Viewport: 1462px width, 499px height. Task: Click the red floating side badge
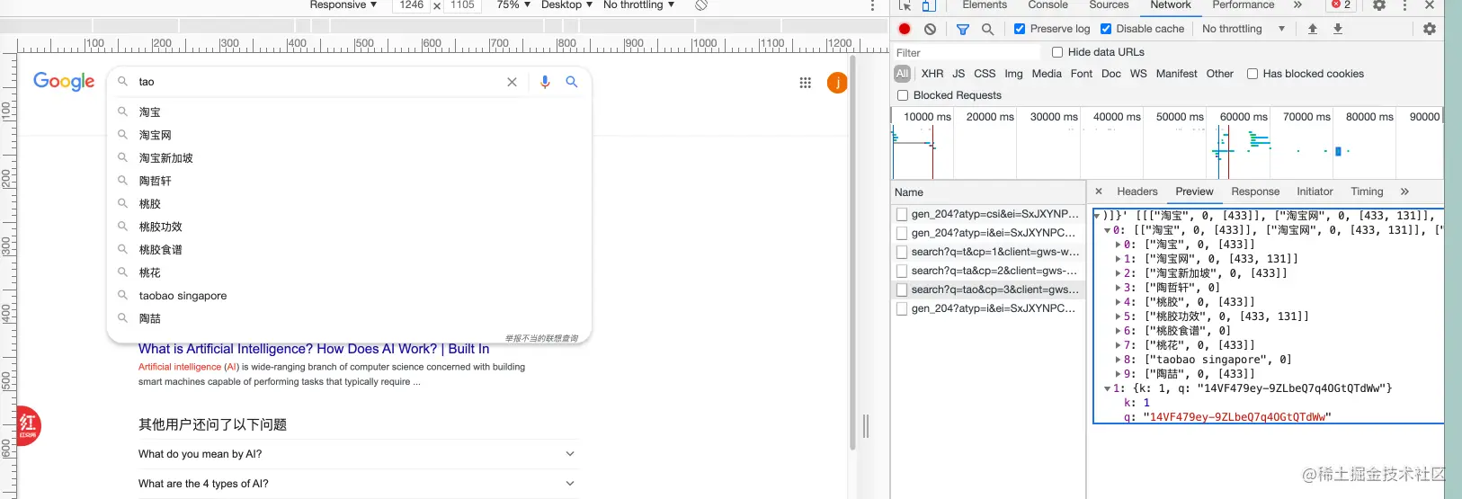(x=28, y=425)
